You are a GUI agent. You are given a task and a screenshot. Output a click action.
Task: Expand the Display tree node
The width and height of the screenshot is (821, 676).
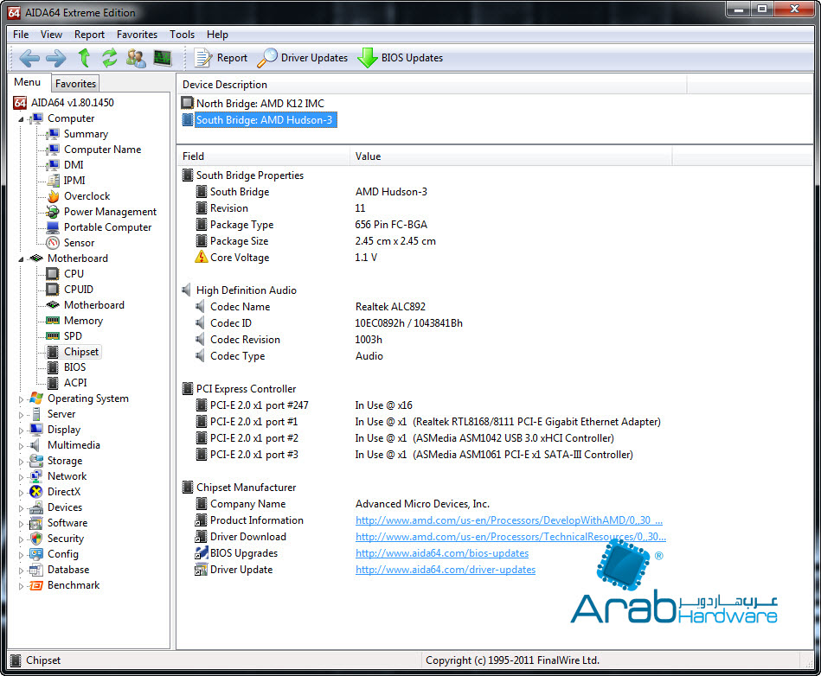click(x=21, y=430)
